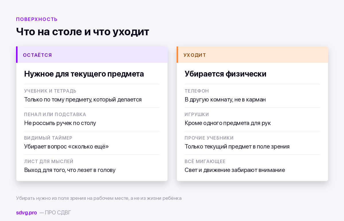Click the label 'ВСЁ МИГАЮЩЕЕ'
This screenshot has width=344, height=221.
coord(205,161)
